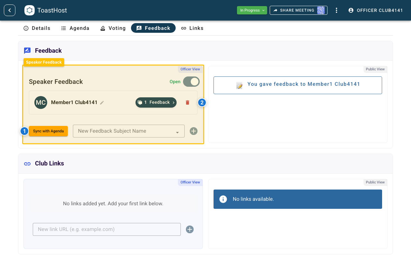The width and height of the screenshot is (411, 257).
Task: Click the QR code inside Share Meeting
Action: click(321, 10)
